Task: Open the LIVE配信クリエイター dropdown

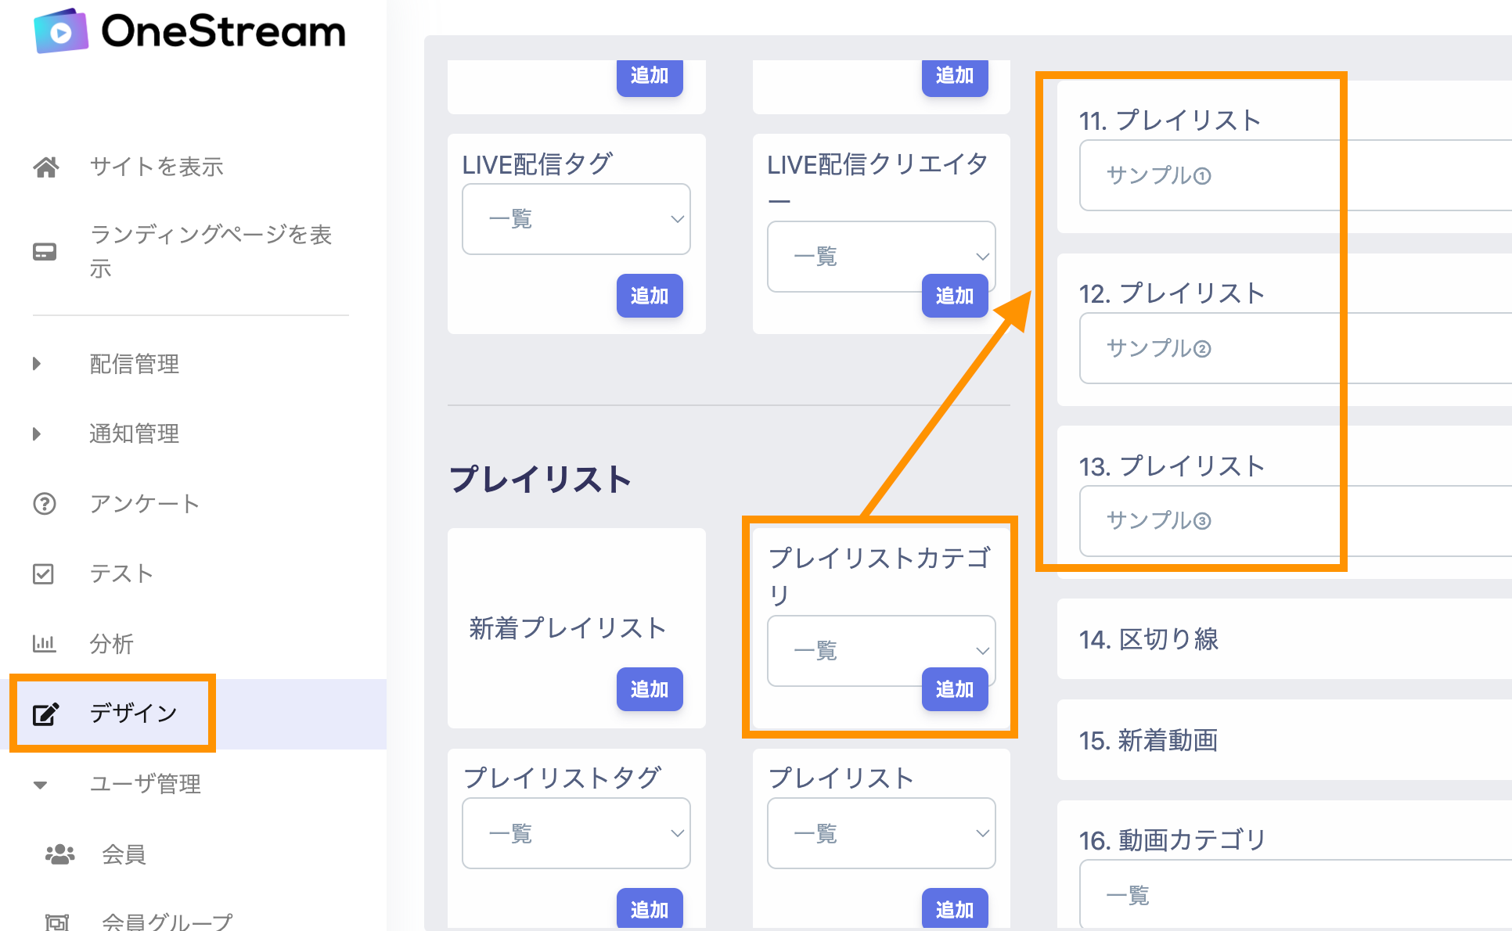Action: 881,257
